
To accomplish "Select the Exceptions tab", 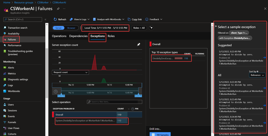I will [98, 36].
